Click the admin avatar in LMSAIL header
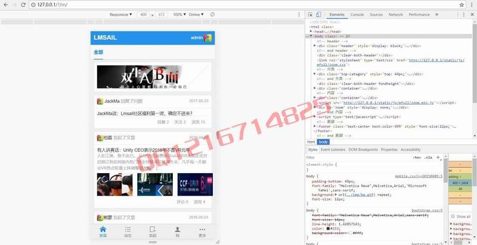Screen dimensions: 477x245 (208, 38)
